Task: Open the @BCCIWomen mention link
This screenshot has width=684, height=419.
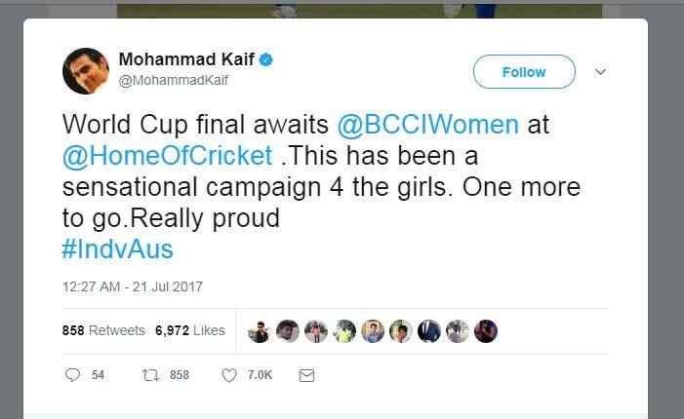Action: (x=428, y=125)
